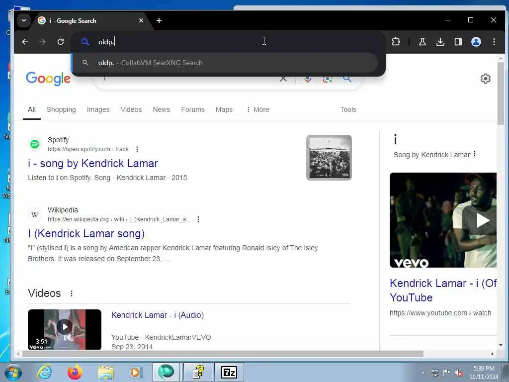Play the 3:51 video thumbnail

click(65, 329)
